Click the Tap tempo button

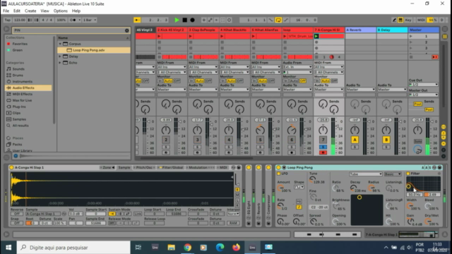pos(8,20)
